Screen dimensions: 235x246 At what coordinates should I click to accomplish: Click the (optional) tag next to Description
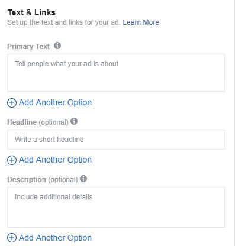pyautogui.click(x=63, y=180)
